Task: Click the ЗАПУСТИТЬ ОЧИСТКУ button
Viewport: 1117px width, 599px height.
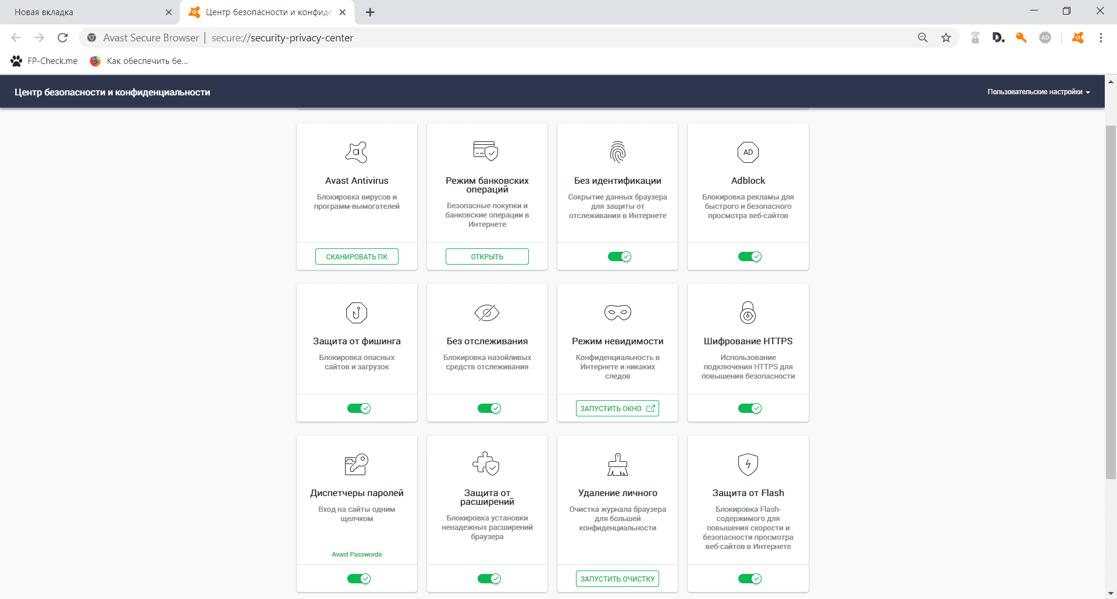Action: 617,579
